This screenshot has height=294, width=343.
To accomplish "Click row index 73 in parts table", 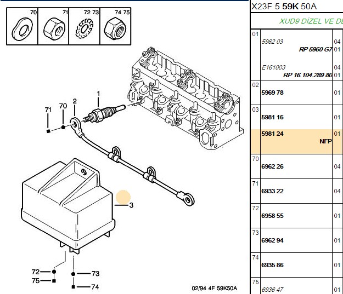I will point(255,233).
